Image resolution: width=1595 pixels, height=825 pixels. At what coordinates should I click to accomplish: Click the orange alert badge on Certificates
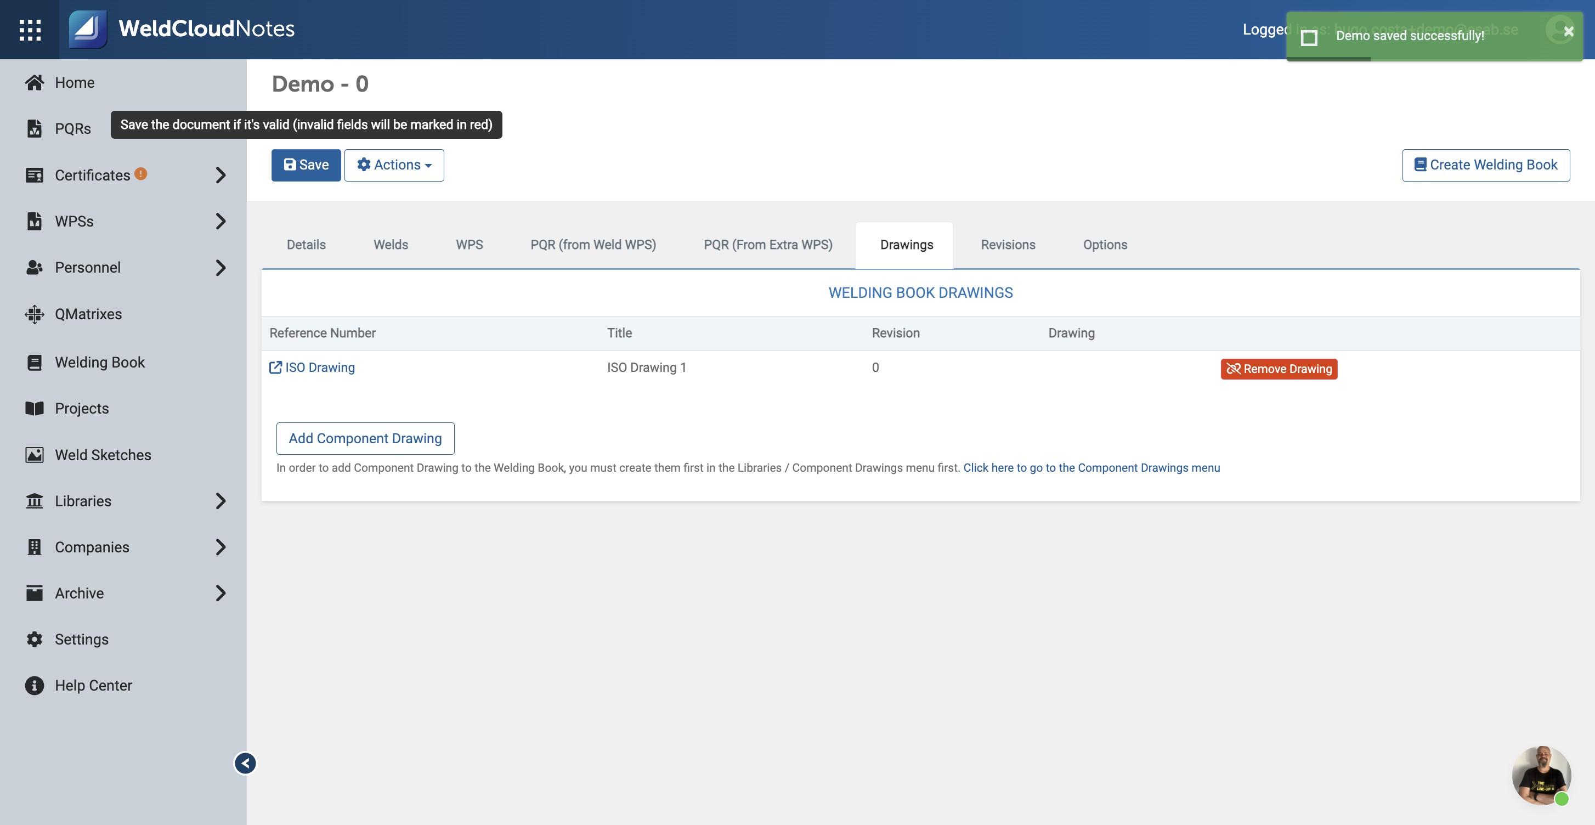(x=140, y=173)
